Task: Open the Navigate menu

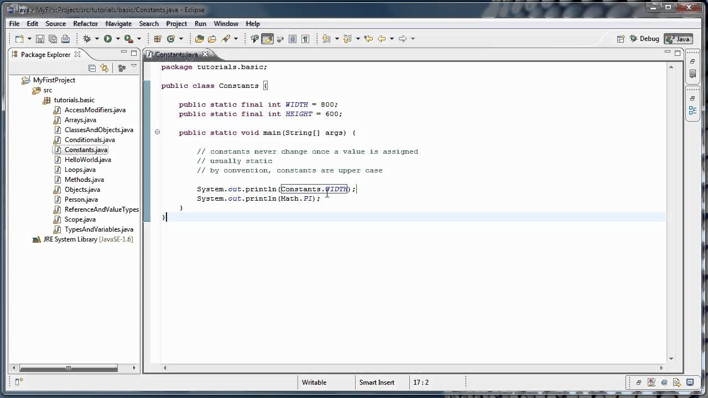Action: point(118,24)
